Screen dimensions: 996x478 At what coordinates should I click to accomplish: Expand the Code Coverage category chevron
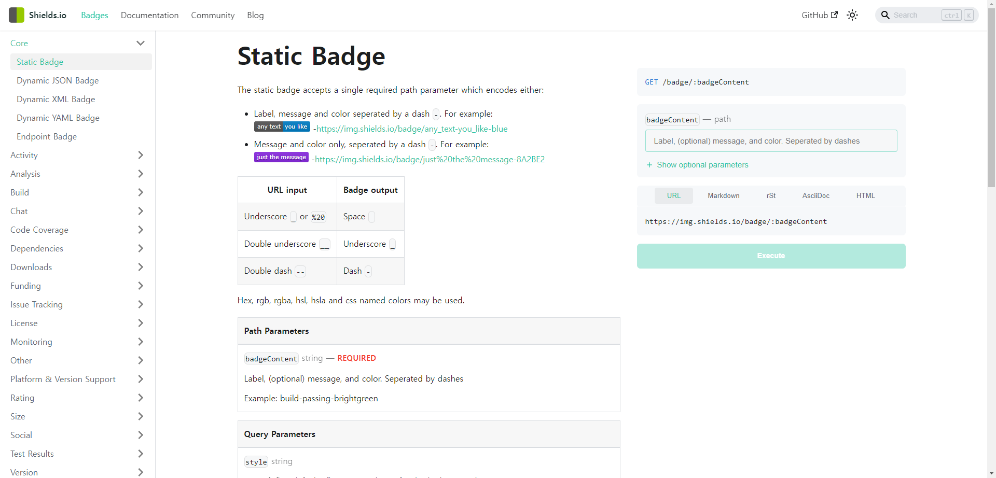tap(140, 230)
